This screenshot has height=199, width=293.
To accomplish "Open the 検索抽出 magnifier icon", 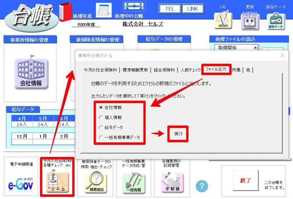I will pyautogui.click(x=97, y=182).
